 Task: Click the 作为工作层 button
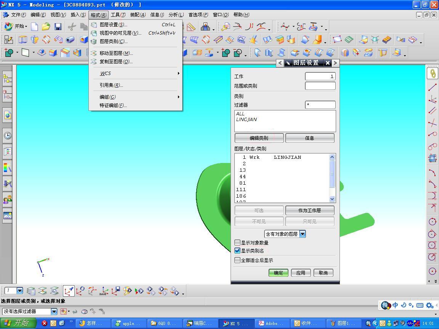[x=310, y=210]
